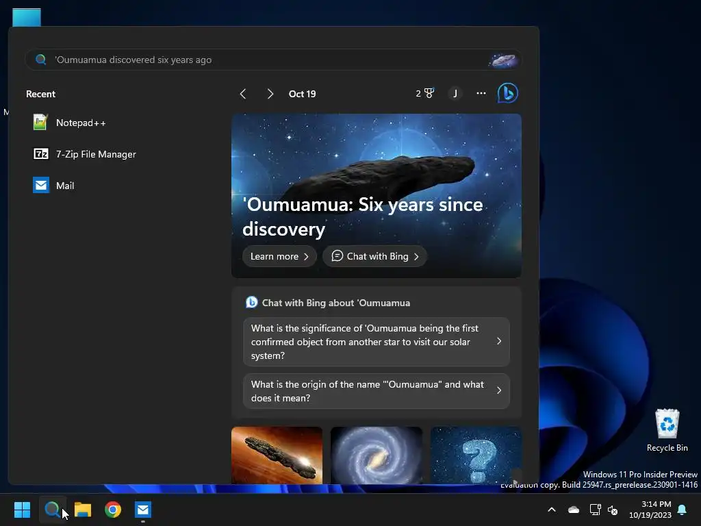Go to previous day's search highlight

[243, 94]
